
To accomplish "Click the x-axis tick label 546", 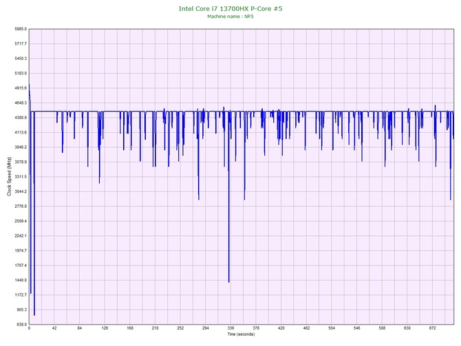I will coord(357,328).
